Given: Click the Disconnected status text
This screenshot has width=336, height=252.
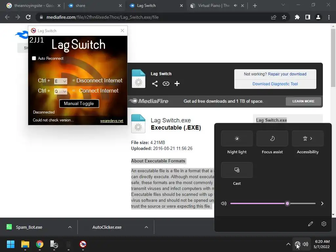Looking at the screenshot, I should click(44, 112).
